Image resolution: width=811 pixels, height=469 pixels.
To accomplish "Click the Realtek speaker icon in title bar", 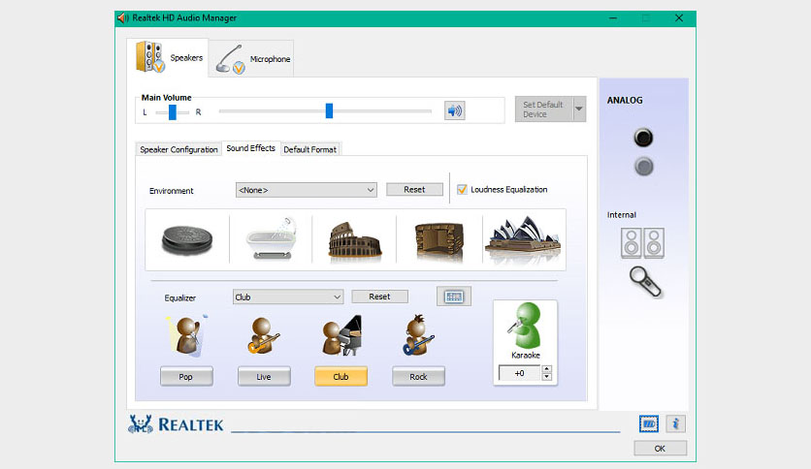I will (123, 18).
